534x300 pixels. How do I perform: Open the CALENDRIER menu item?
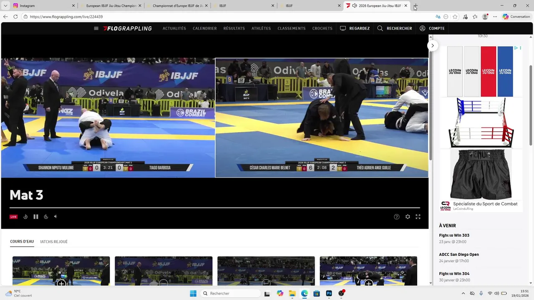(204, 28)
